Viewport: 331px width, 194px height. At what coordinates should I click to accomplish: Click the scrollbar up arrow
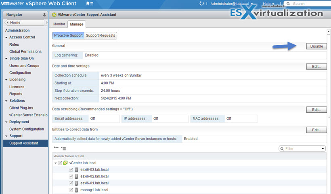[329, 32]
